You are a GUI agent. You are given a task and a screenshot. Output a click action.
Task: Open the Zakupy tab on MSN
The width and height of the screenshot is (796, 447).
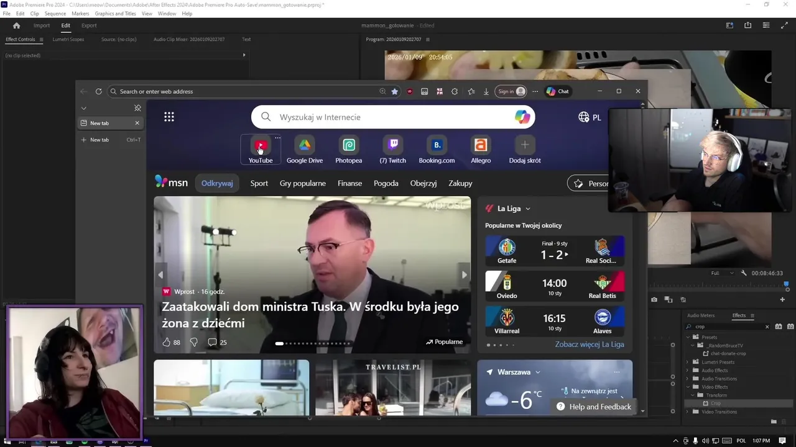460,183
